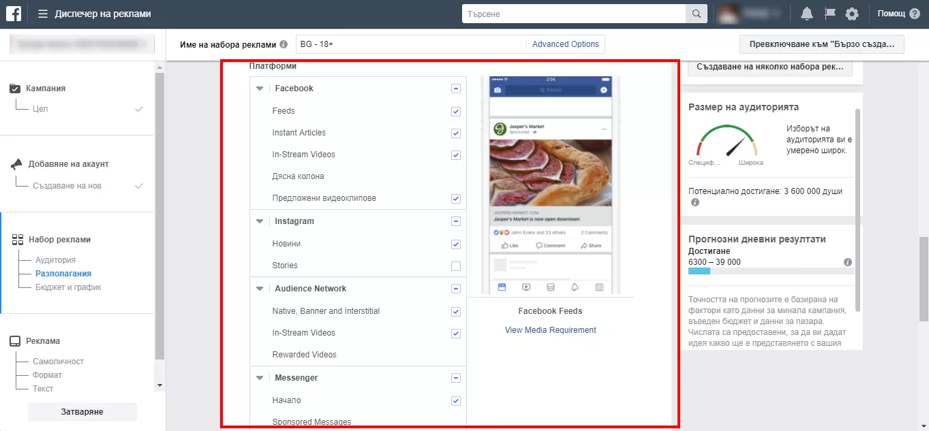Click info icon next to Име на набора реклами

pyautogui.click(x=284, y=44)
